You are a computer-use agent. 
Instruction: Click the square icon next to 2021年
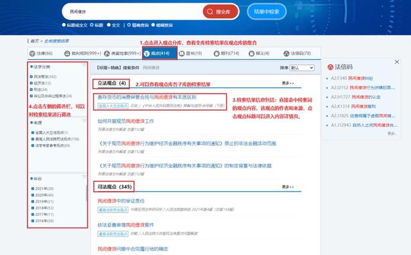(x=33, y=188)
